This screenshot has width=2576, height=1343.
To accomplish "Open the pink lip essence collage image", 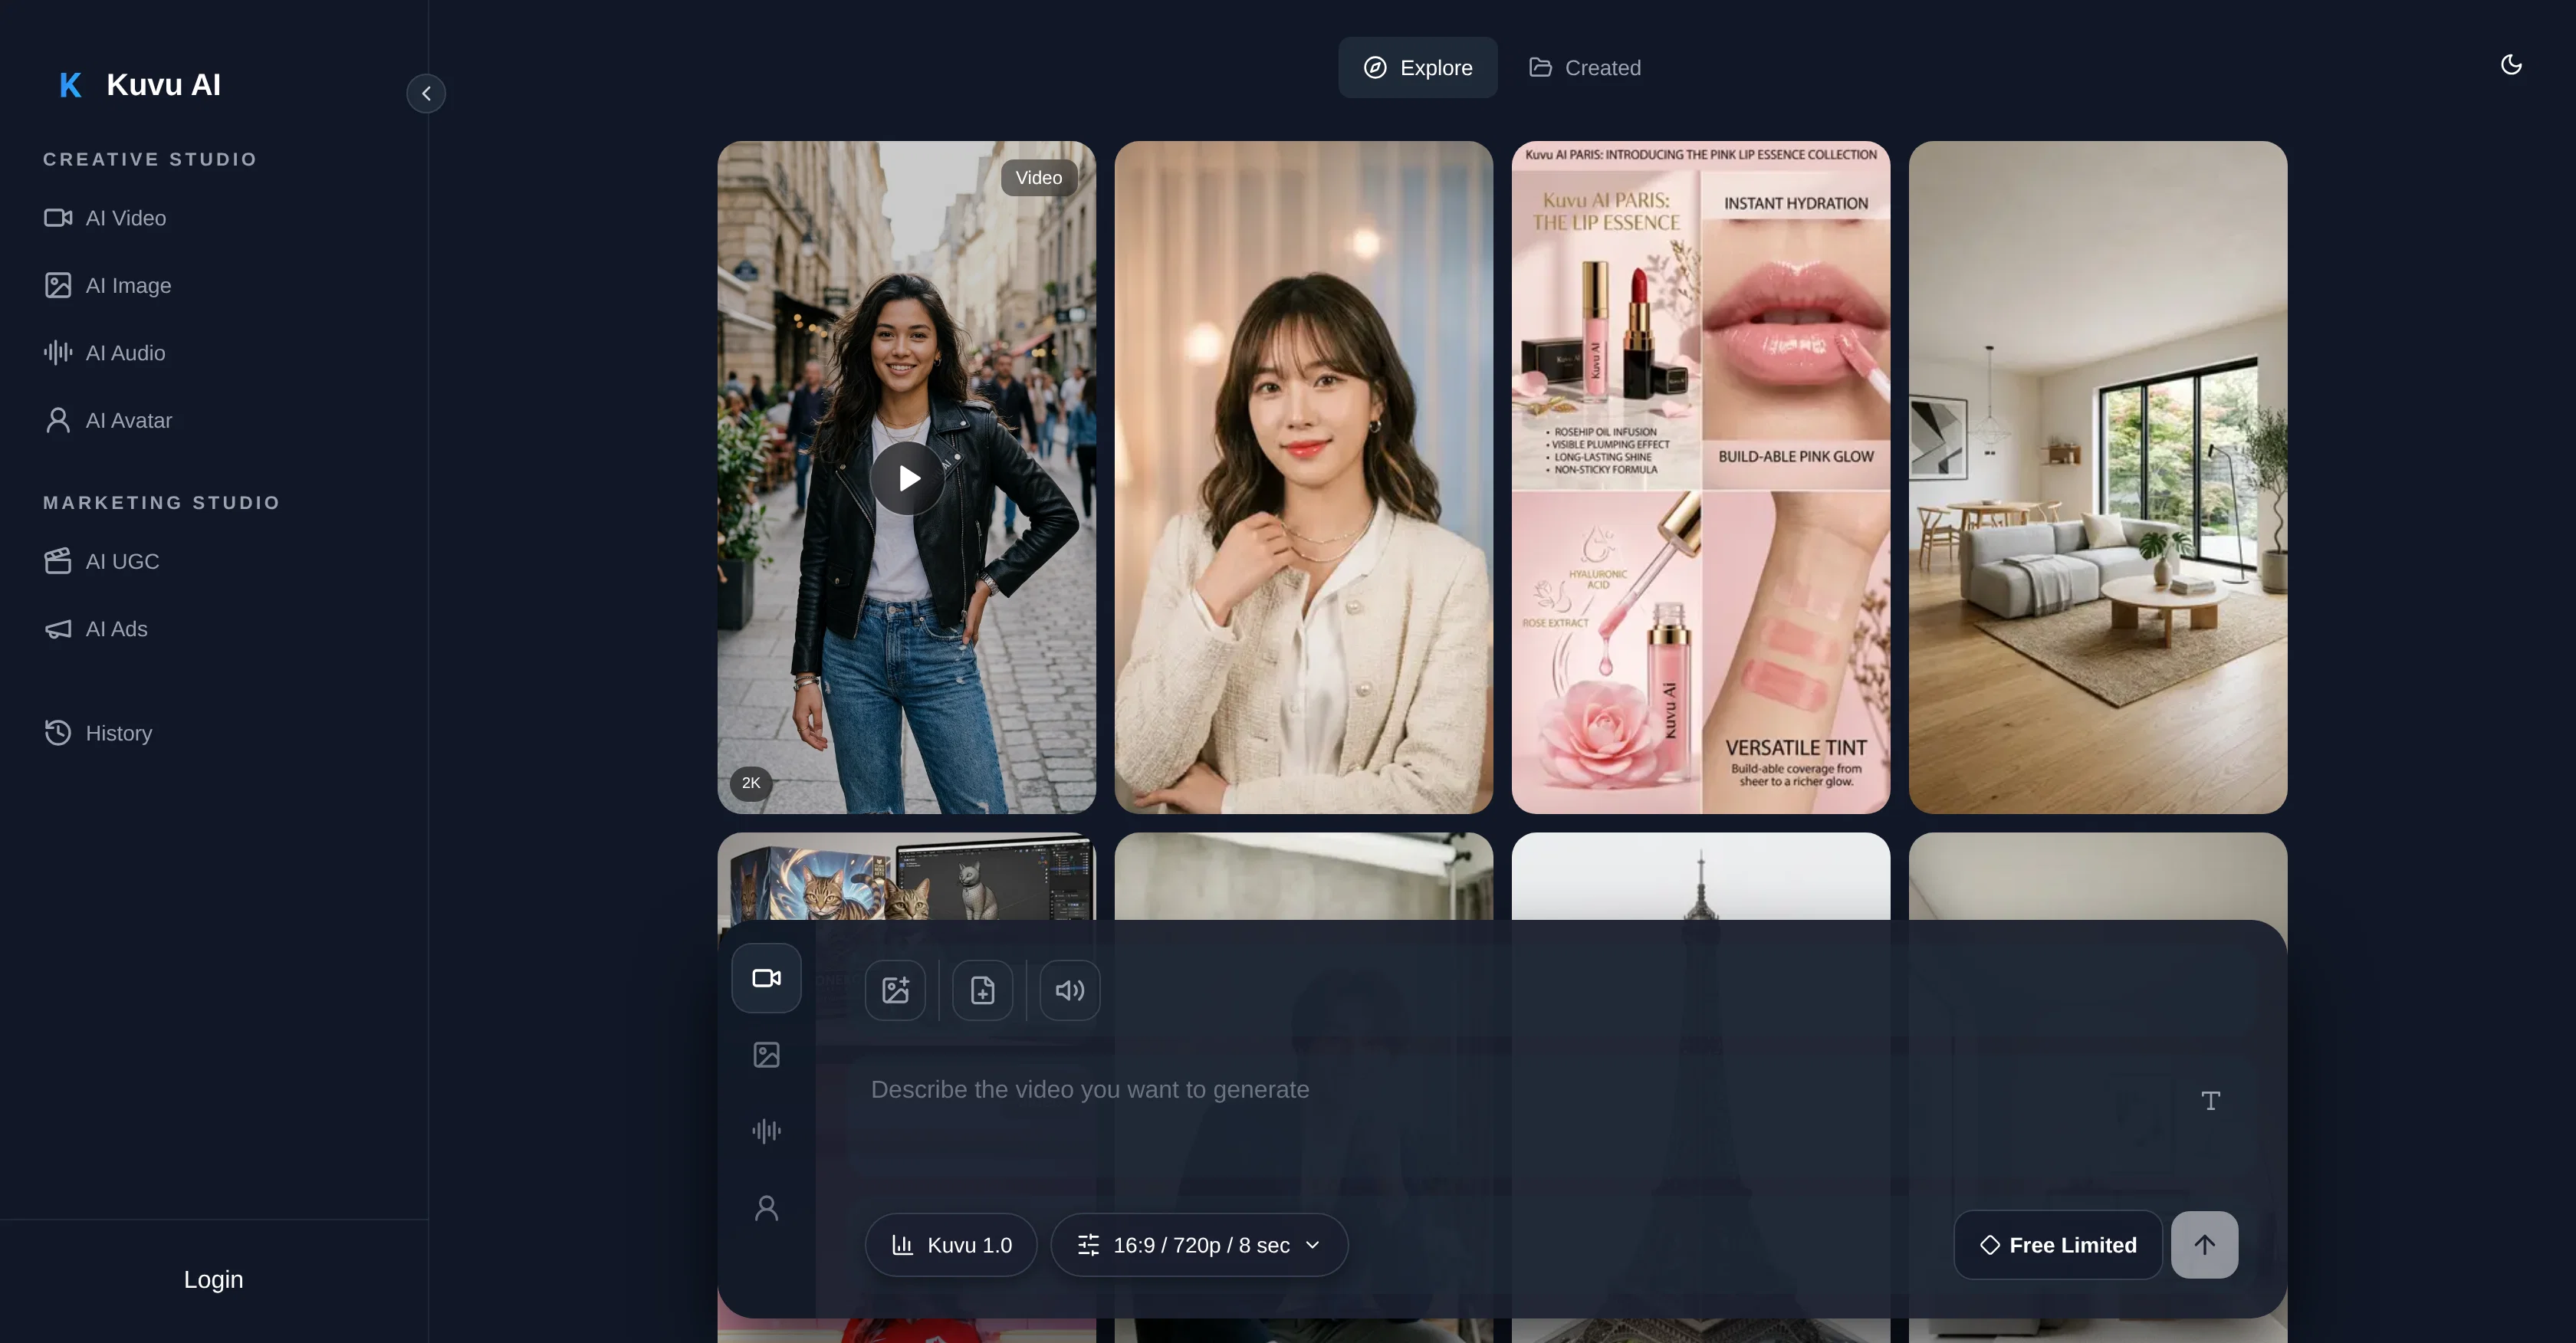I will point(1700,477).
